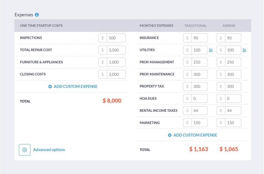Viewport: 264px width, 174px height.
Task: Click Add Custom Expense under monthly expenses
Action: coord(195,135)
